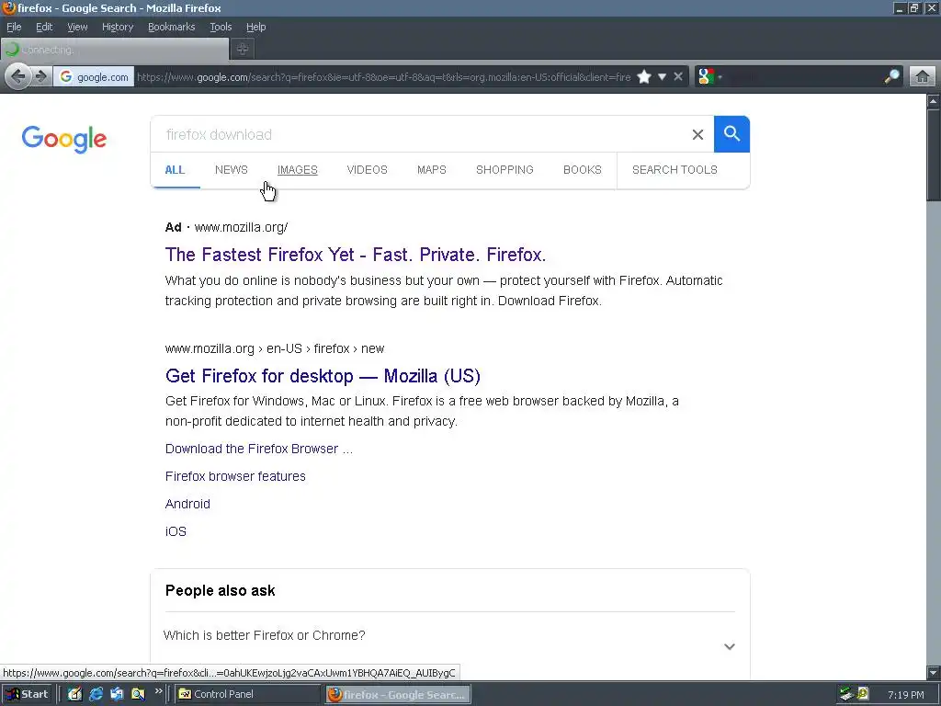
Task: Open the View menu
Action: (x=77, y=27)
